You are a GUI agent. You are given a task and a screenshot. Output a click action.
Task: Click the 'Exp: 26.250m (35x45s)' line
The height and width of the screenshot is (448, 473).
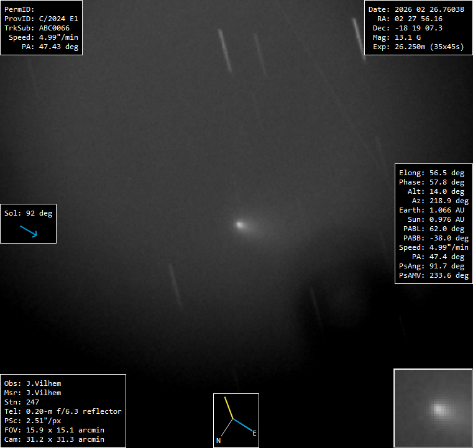tap(418, 47)
